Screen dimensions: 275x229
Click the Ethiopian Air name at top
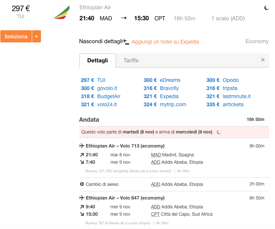click(95, 7)
